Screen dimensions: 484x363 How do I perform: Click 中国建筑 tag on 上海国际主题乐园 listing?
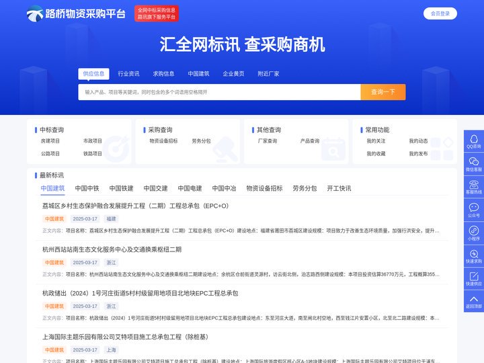(54, 350)
